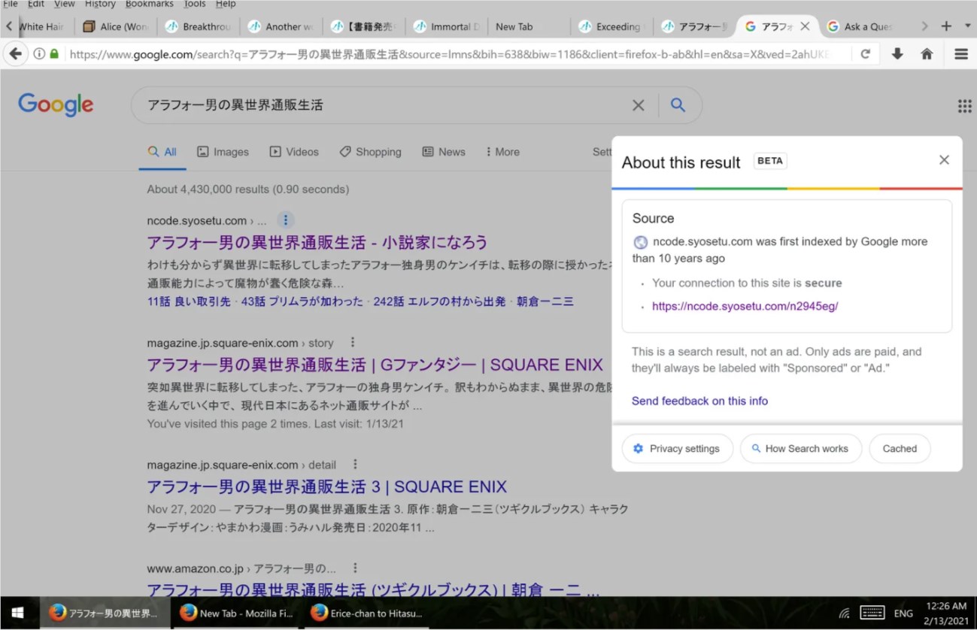The height and width of the screenshot is (630, 977).
Task: Open options dots beside amazon.co.jp result
Action: (355, 568)
